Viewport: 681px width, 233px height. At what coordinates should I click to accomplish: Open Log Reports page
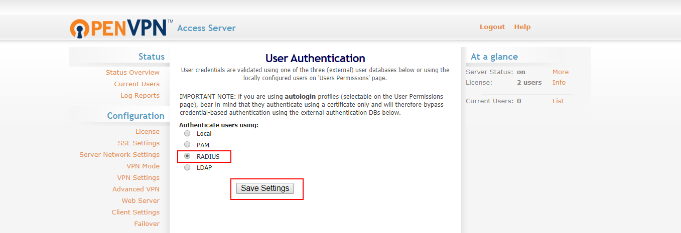click(x=140, y=96)
